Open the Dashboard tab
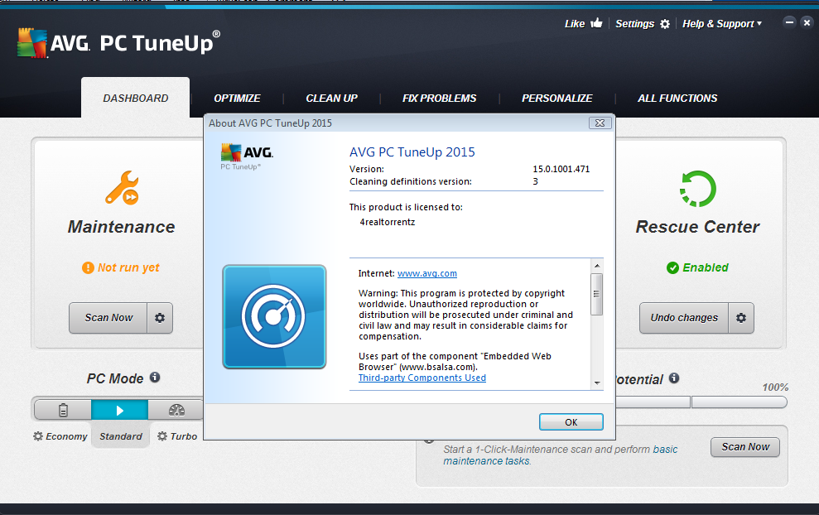Viewport: 819px width, 515px height. pyautogui.click(x=135, y=99)
